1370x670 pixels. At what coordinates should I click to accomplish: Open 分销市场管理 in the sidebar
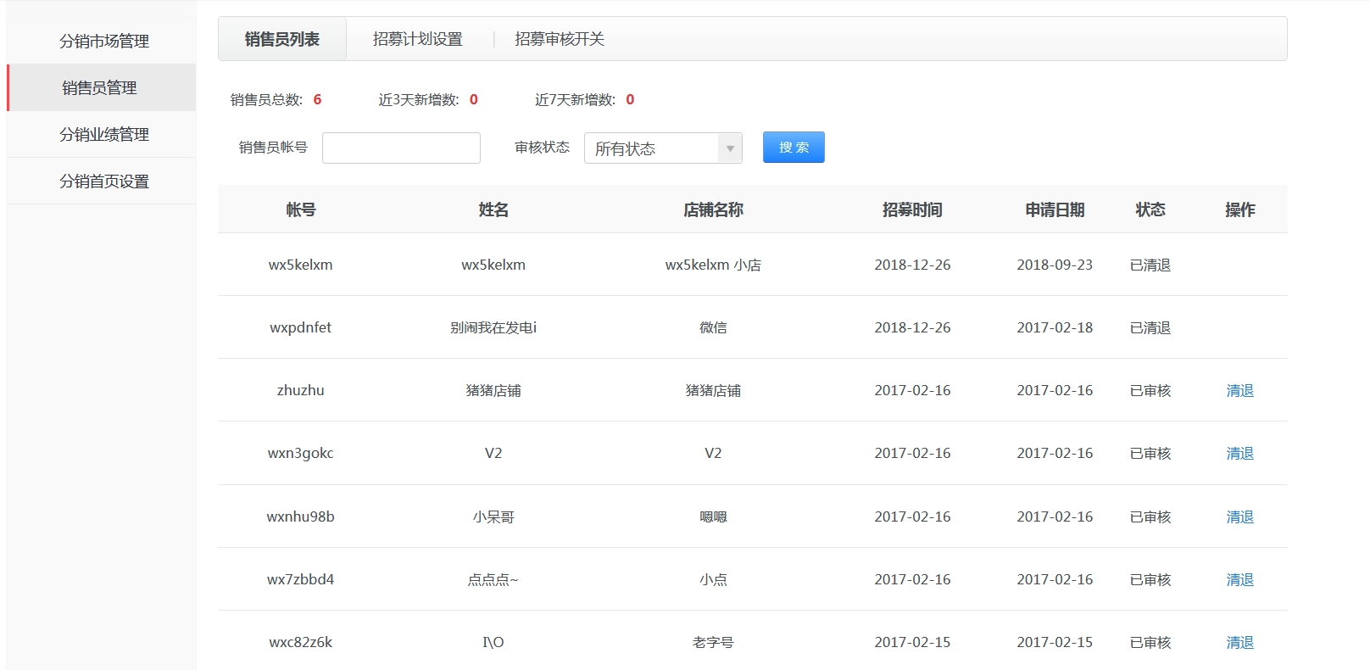(103, 41)
